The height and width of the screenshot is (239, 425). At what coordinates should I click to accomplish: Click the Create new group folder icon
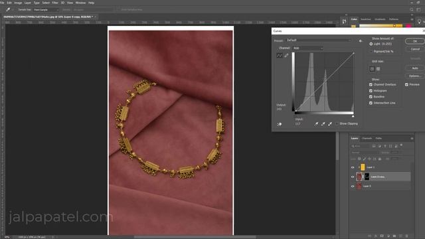coord(394,236)
